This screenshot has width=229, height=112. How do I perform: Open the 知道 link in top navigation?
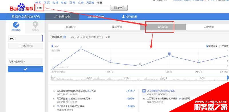(64, 3)
